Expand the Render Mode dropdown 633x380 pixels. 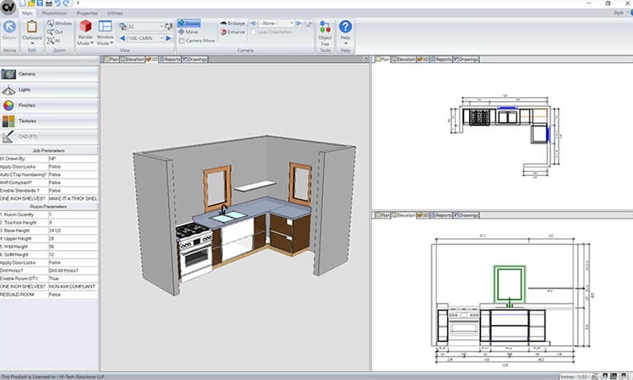[x=85, y=43]
